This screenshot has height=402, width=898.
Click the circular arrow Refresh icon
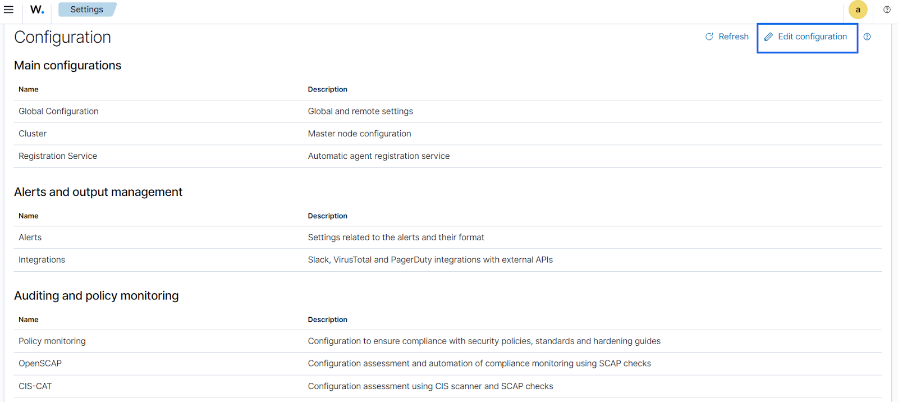click(x=709, y=36)
